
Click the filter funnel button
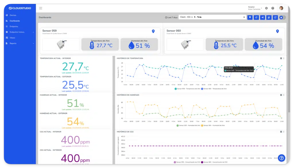click(250, 17)
